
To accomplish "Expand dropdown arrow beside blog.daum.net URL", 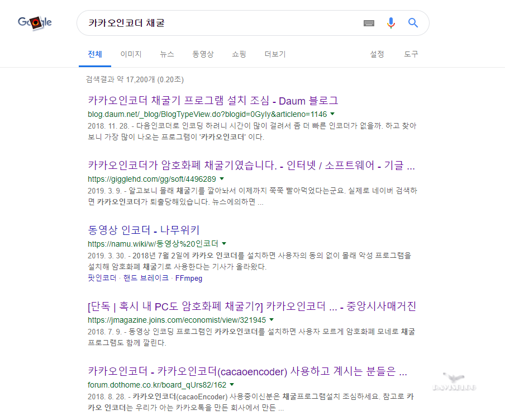I will click(x=333, y=114).
